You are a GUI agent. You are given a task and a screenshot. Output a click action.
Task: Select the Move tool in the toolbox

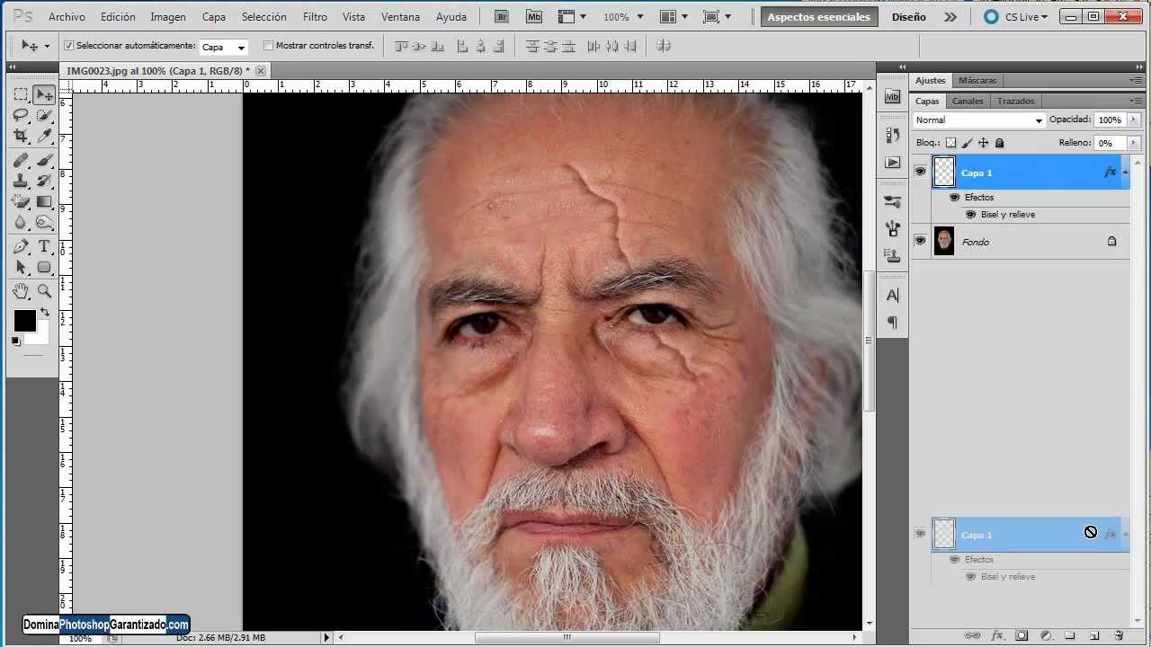click(44, 94)
